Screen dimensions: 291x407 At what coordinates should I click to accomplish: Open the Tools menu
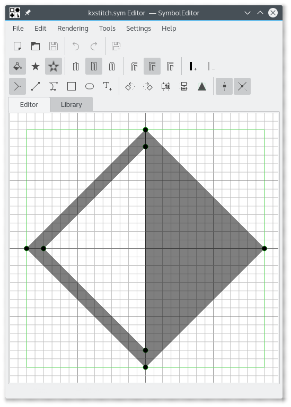[x=107, y=28]
